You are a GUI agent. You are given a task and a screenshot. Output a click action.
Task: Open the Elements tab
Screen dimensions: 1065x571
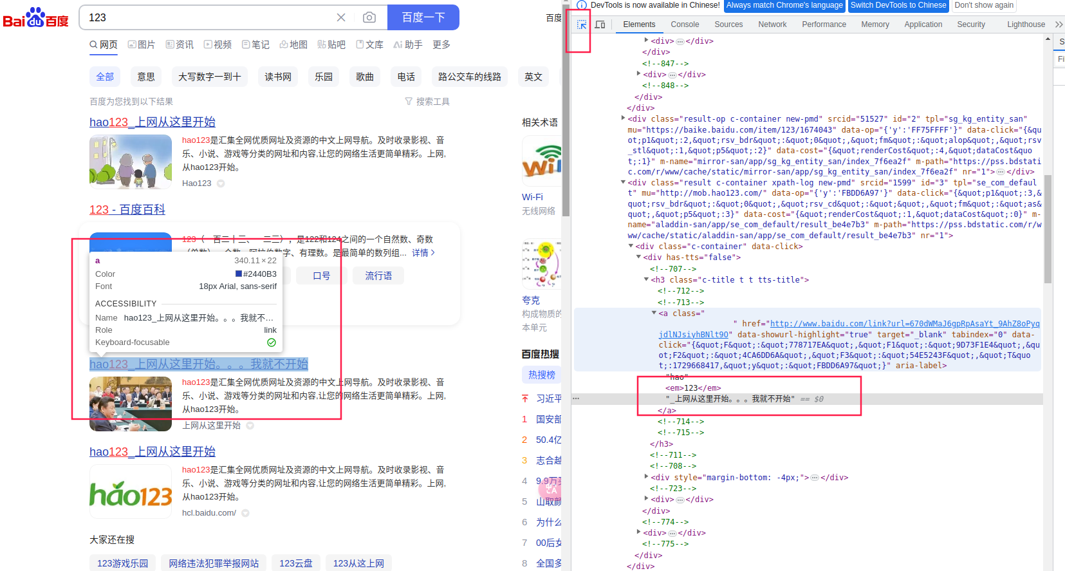[x=639, y=24]
